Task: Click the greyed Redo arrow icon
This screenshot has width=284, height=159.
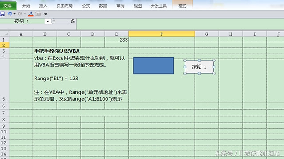Action: (20, 14)
